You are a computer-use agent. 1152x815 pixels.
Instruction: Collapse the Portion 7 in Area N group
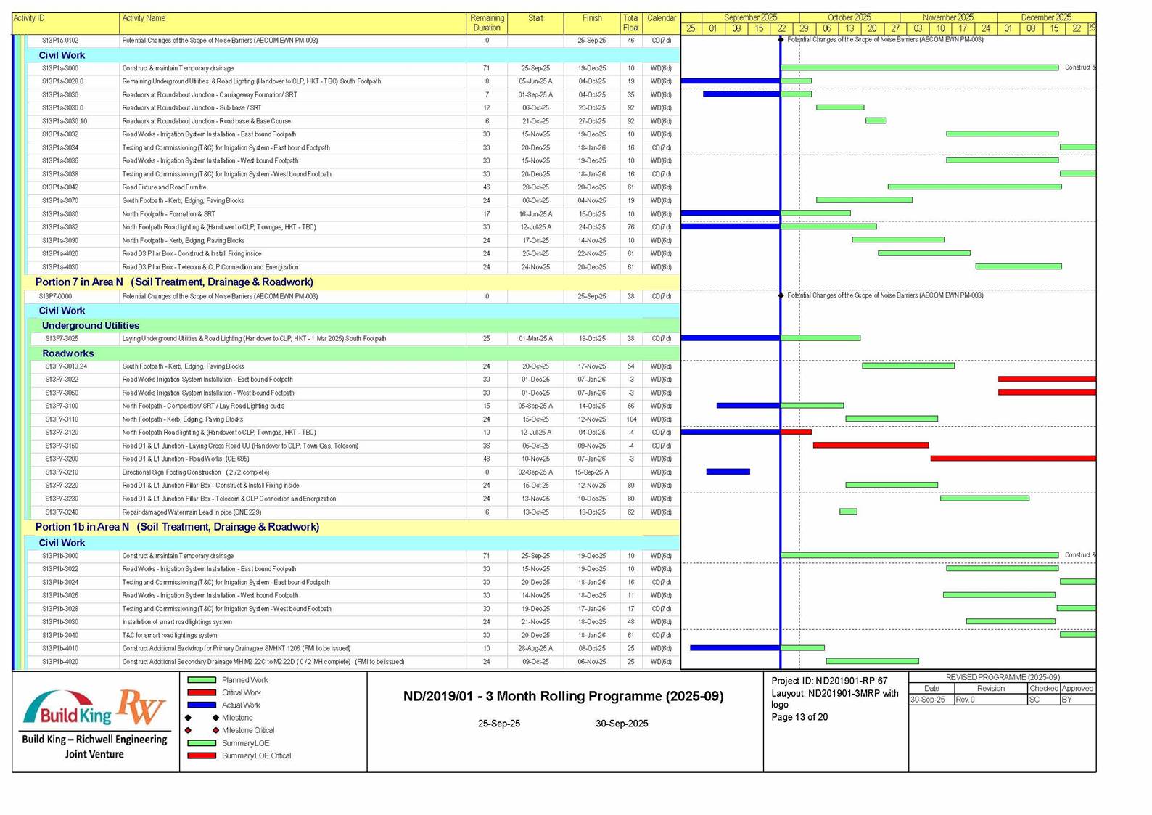coord(174,282)
